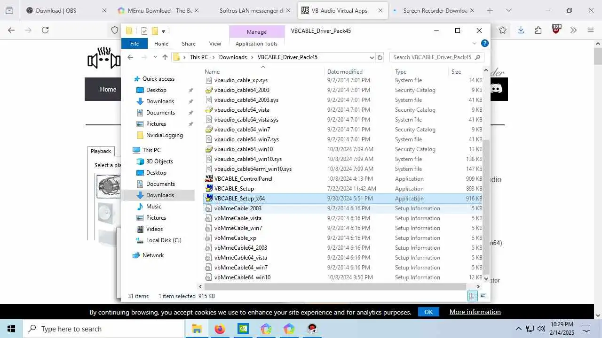This screenshot has width=602, height=338.
Task: Close Screen Recorder Download tab
Action: 472,10
